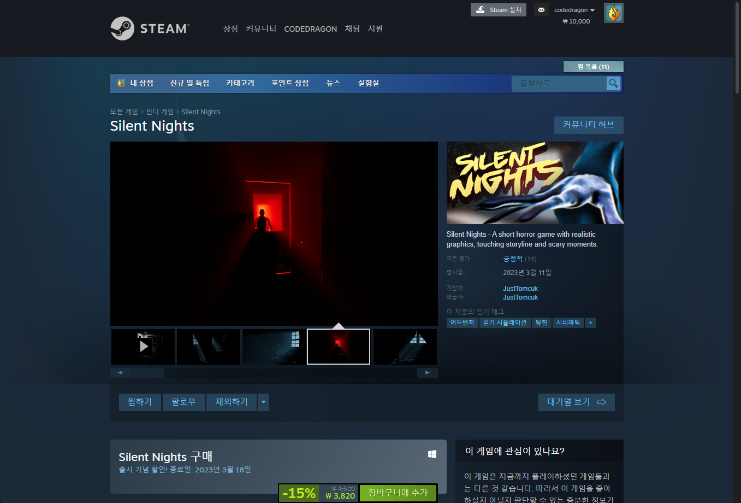Click the Windows platform icon

432,454
